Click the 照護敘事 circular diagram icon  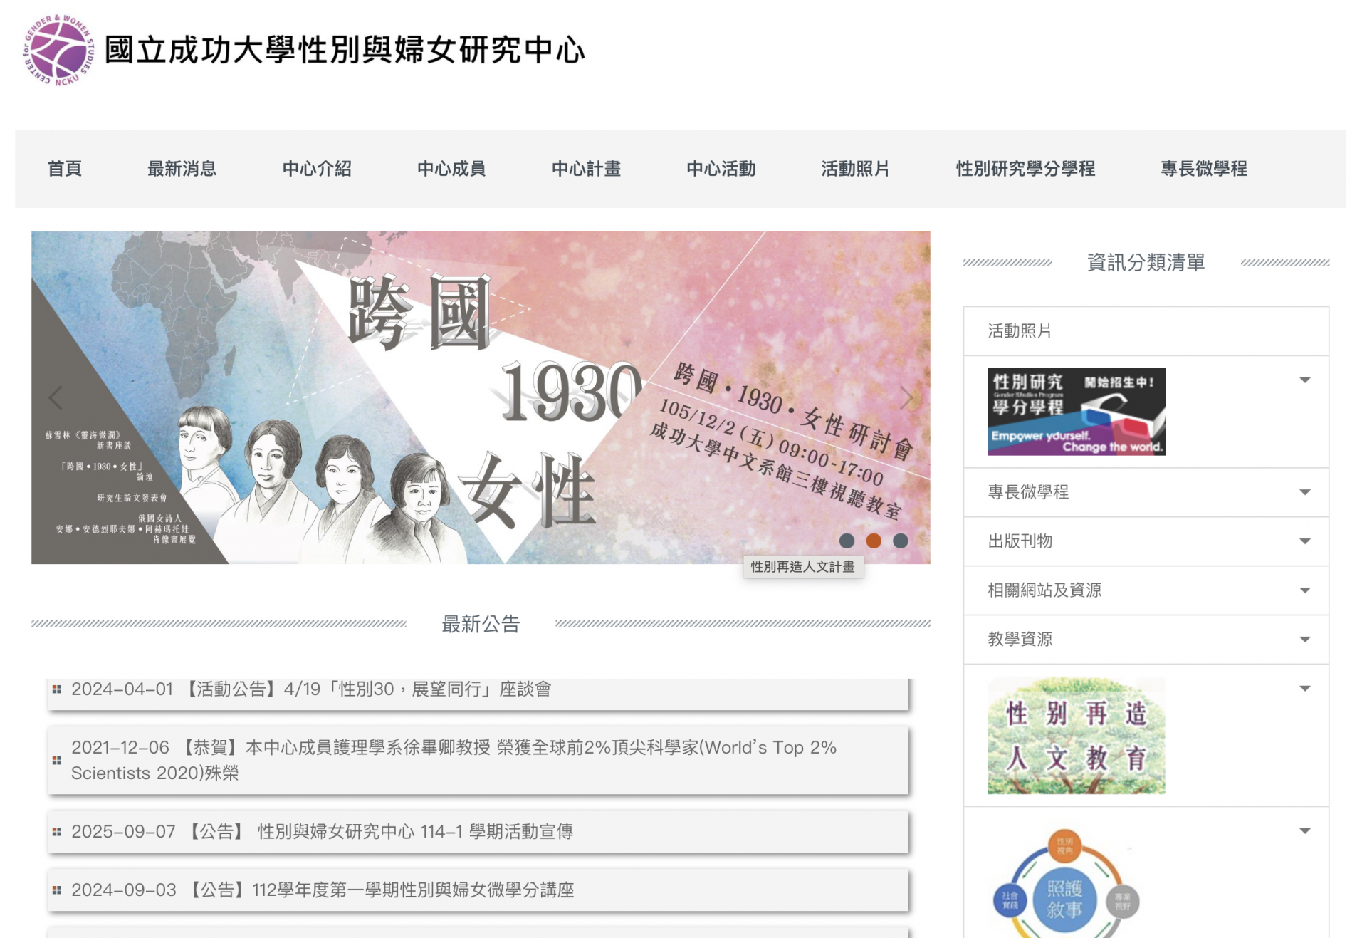click(1066, 885)
